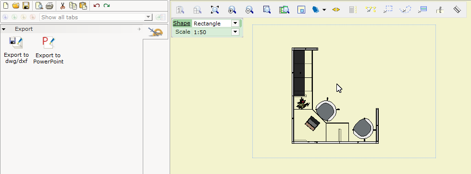Activate the lasso selection tool
This screenshot has width=471, height=174.
click(x=405, y=10)
